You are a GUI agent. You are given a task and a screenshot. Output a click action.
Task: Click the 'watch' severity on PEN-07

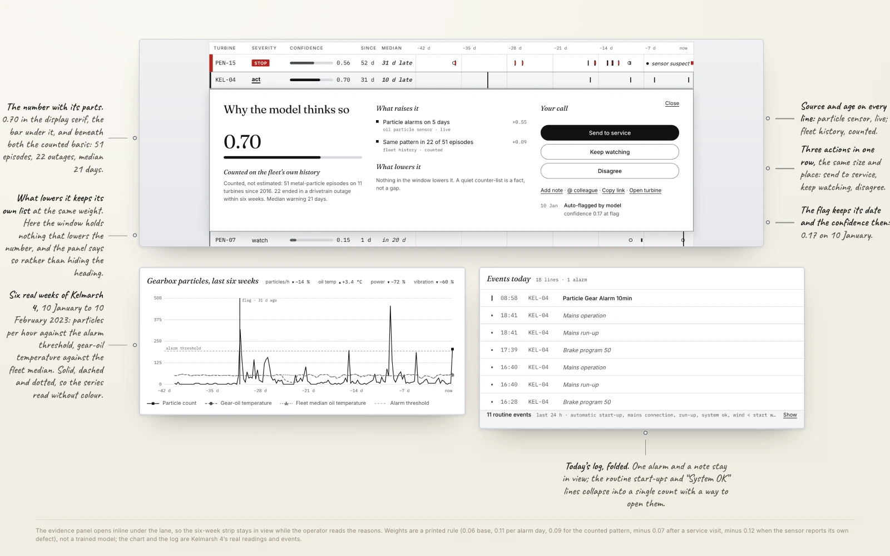[260, 240]
